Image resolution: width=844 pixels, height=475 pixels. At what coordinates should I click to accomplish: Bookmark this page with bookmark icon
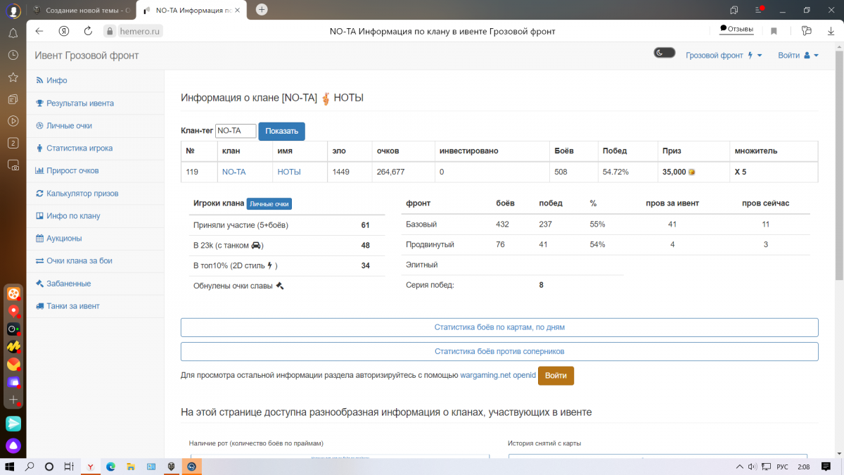click(774, 31)
